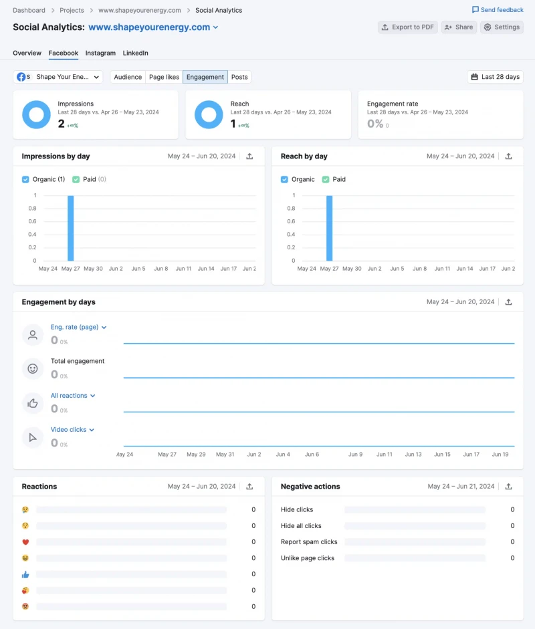Open www.shapeyourenergy.com breadcrumb link

coord(140,11)
